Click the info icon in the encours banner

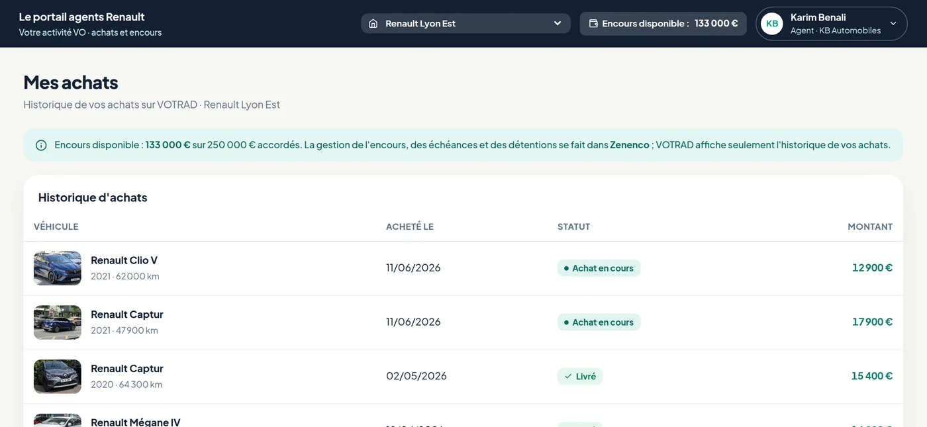click(x=41, y=145)
